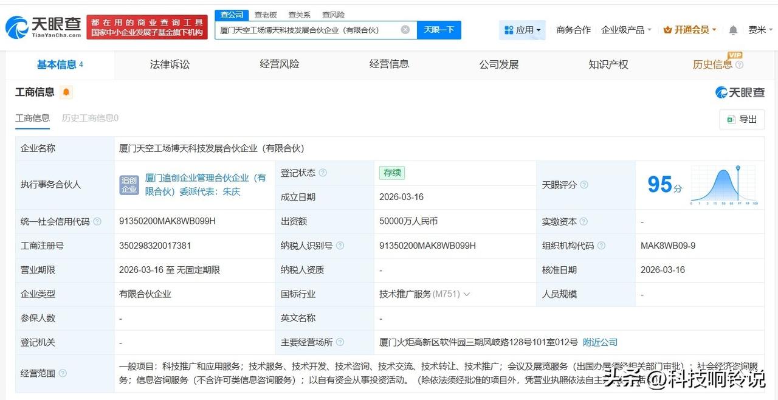778x400 pixels.
Task: Open the 厦门追创企业管理合伙企业 link
Action: click(205, 184)
